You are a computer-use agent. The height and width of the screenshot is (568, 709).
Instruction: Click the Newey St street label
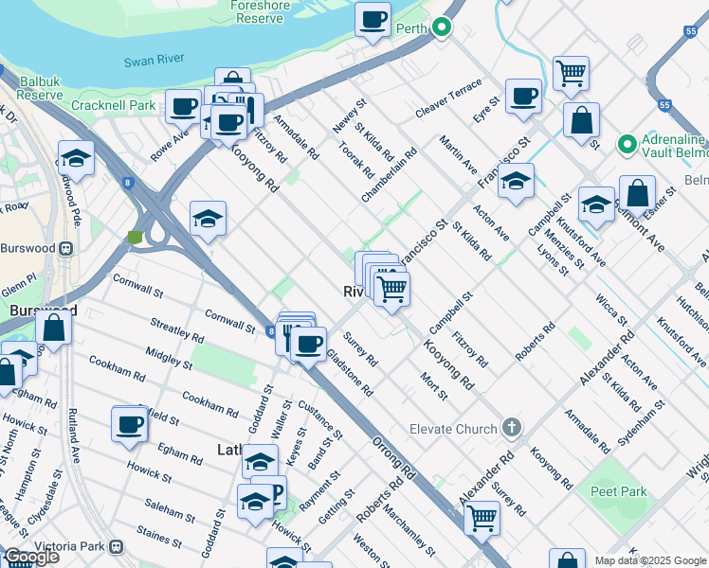(350, 116)
